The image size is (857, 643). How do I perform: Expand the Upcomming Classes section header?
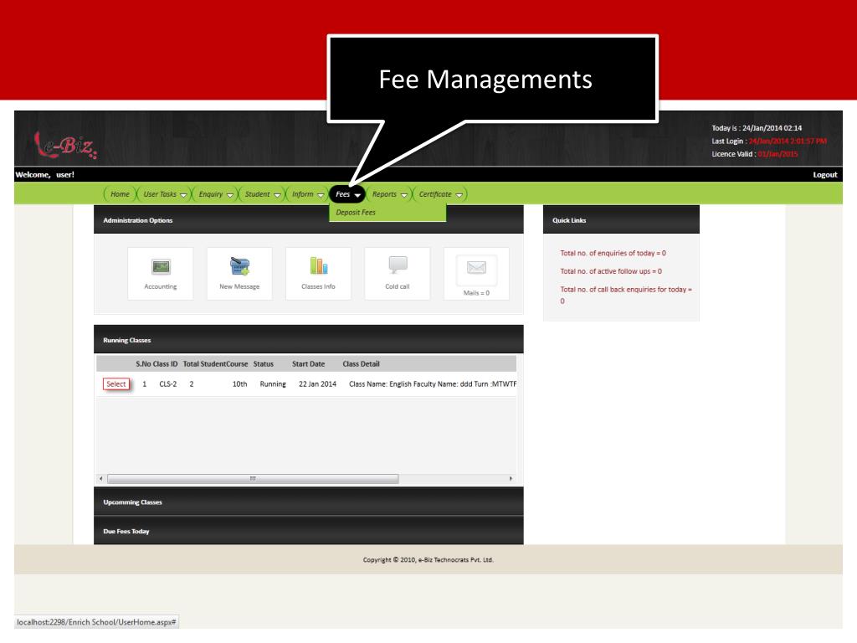click(308, 502)
